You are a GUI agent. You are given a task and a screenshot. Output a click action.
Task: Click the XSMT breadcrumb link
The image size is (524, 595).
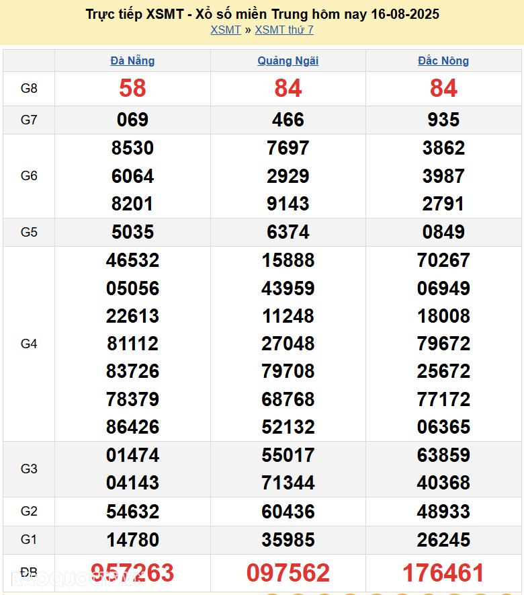[x=225, y=30]
